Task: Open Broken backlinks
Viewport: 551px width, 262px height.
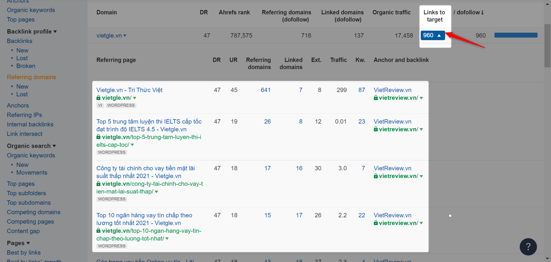Action: 26,66
